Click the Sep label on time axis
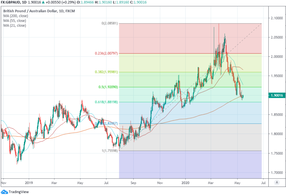This screenshot has width=286, height=195. click(133, 182)
